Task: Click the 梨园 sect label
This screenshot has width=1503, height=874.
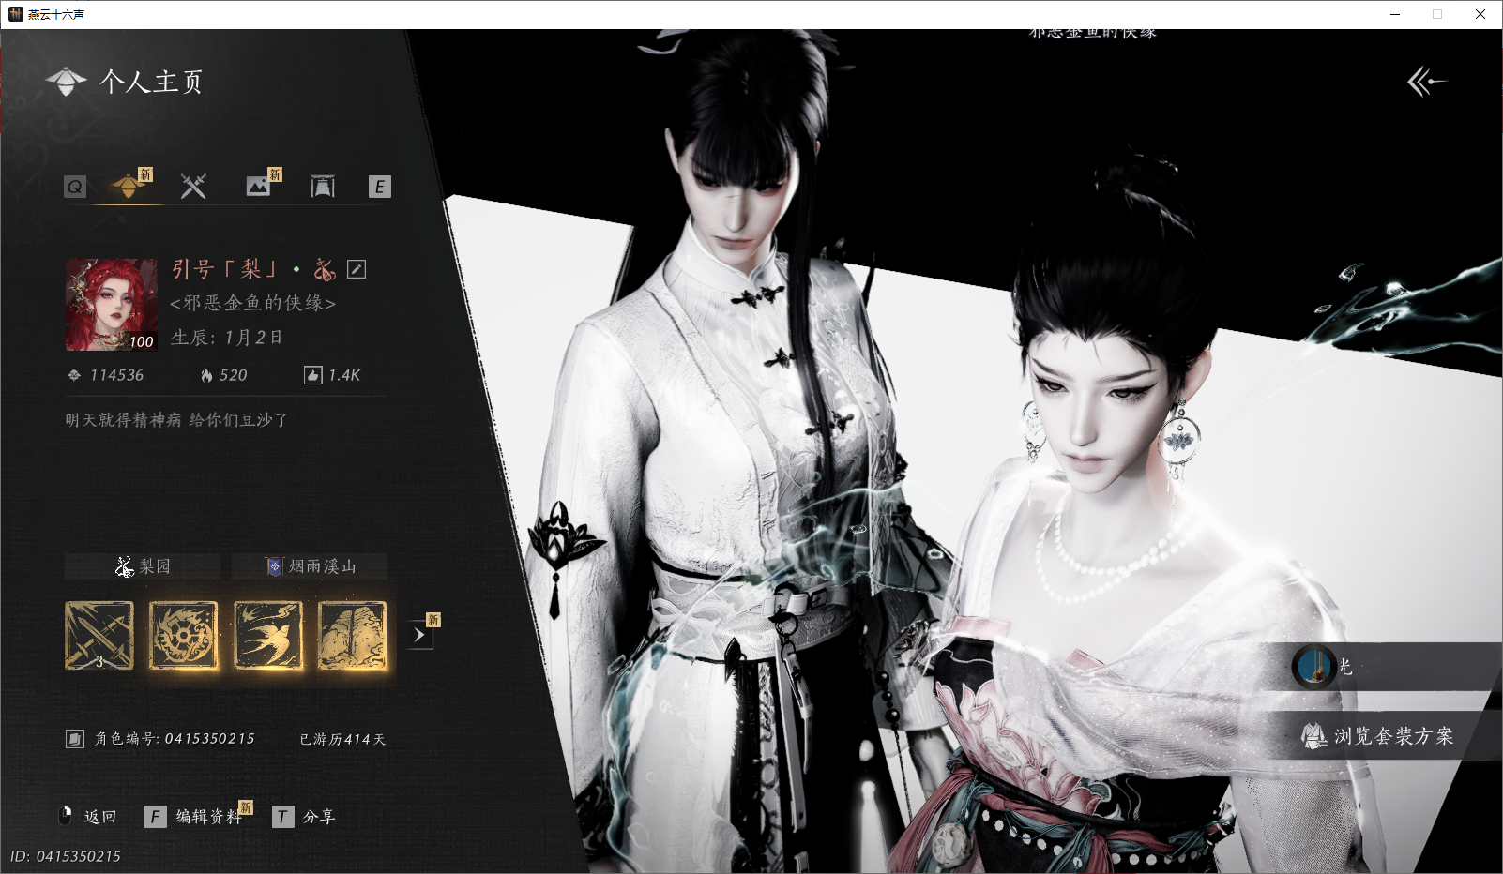Action: [x=143, y=566]
